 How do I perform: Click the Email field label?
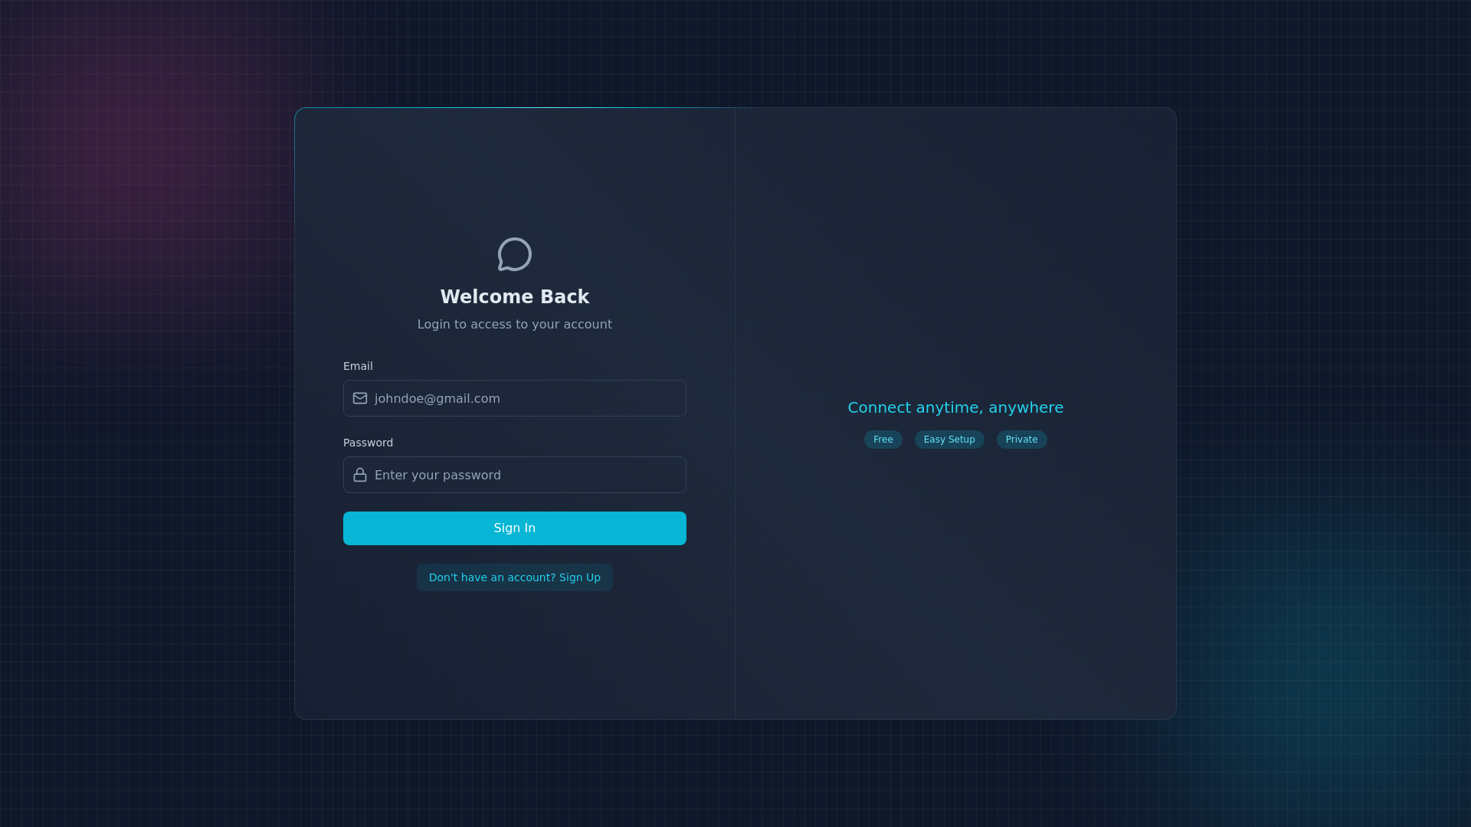(358, 366)
